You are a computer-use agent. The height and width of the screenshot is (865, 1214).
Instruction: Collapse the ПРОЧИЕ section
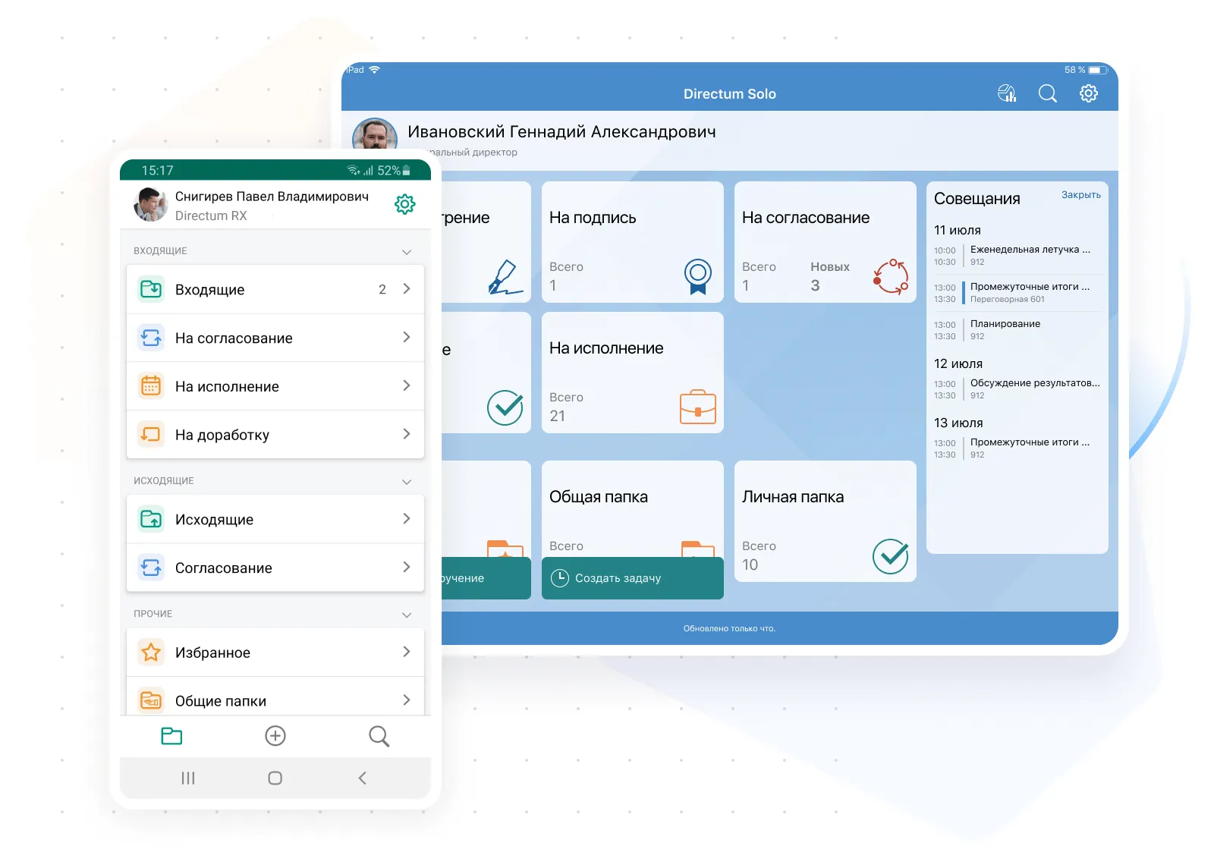[x=407, y=615]
